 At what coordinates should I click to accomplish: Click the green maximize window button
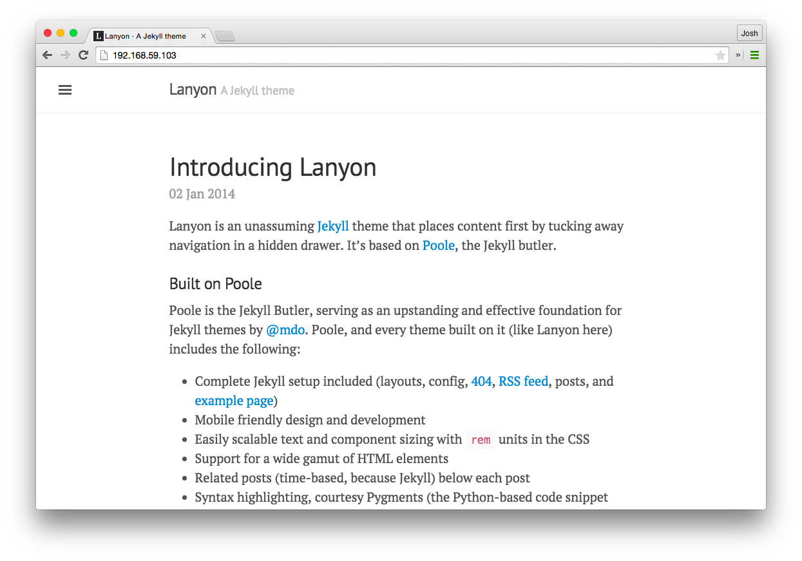coord(73,33)
